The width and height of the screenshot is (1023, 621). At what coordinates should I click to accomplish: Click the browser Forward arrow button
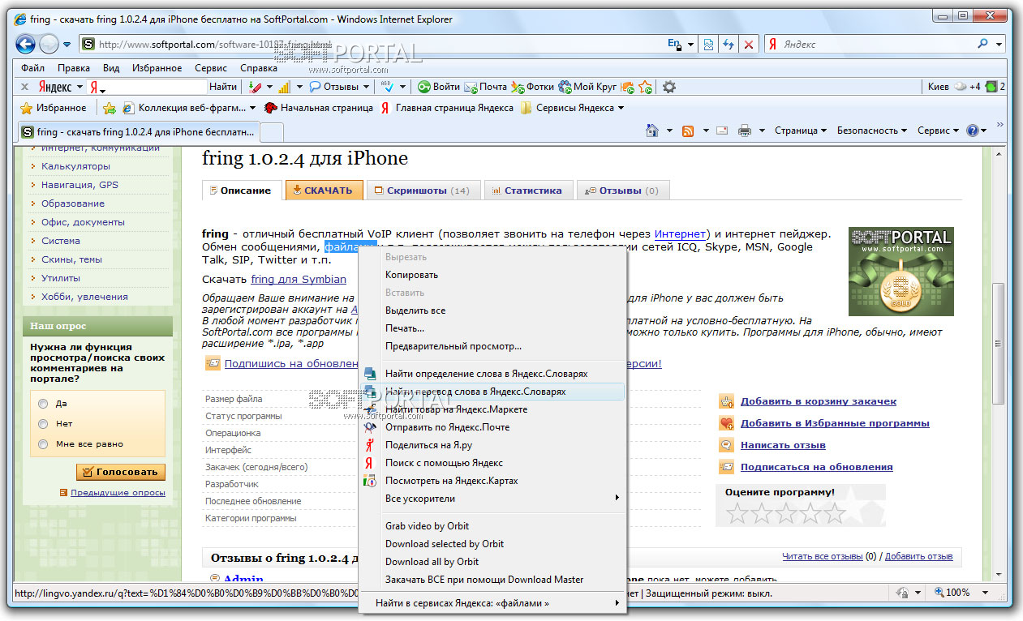[x=49, y=44]
